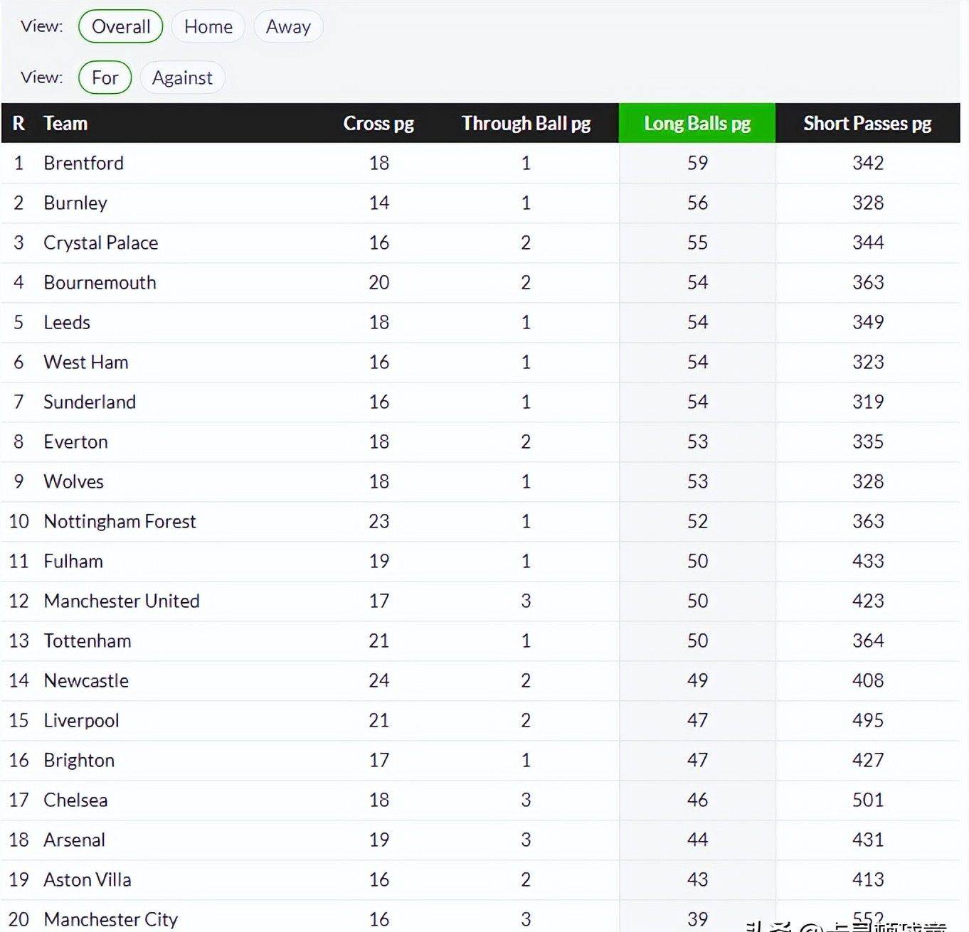Show Against stats view

coord(182,77)
